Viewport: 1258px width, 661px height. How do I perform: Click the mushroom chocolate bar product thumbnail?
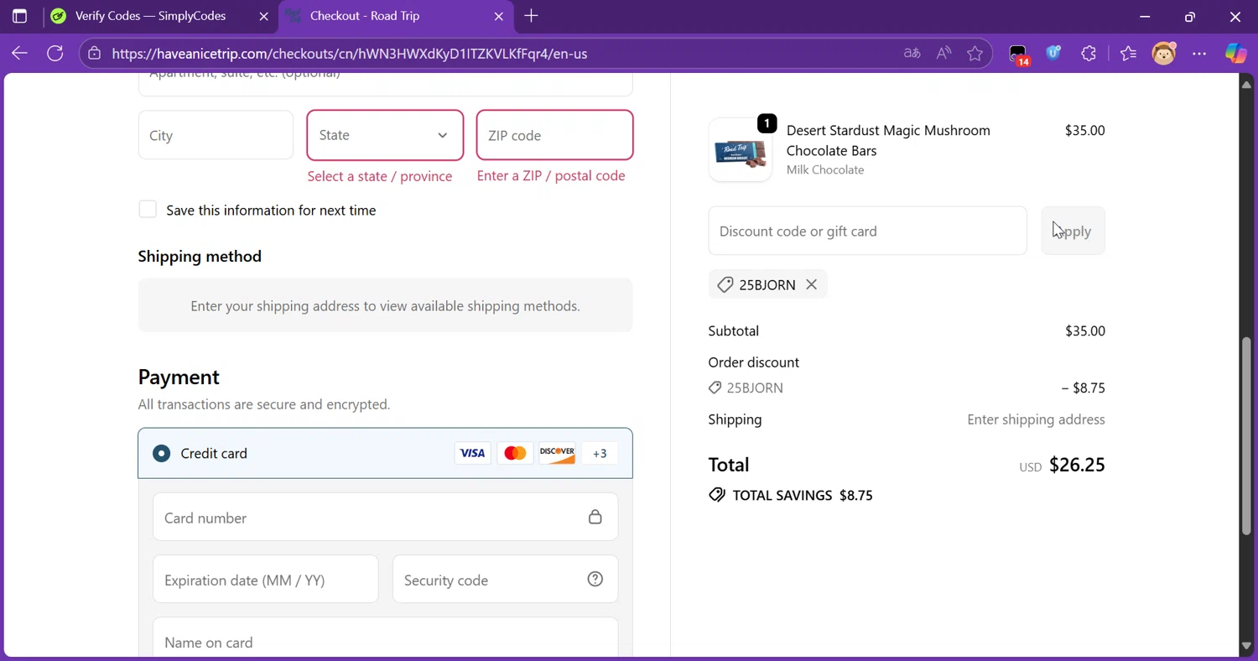coord(741,150)
